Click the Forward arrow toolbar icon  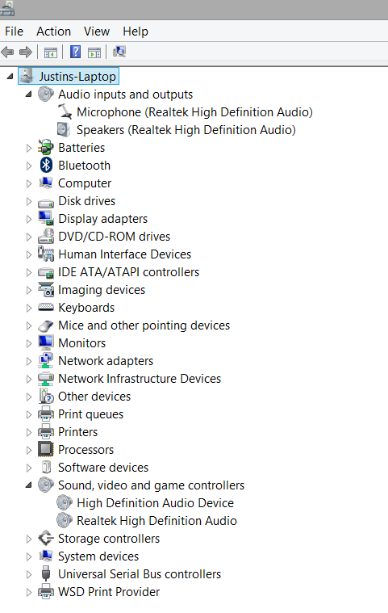[x=26, y=52]
